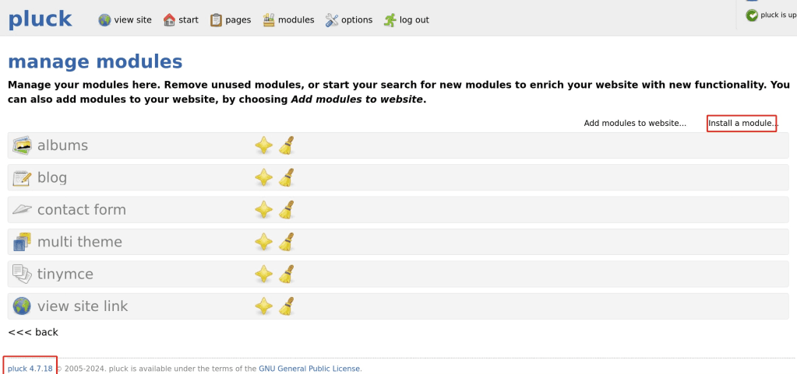Image resolution: width=797 pixels, height=374 pixels.
Task: Click the broom icon in blog row
Action: click(286, 177)
